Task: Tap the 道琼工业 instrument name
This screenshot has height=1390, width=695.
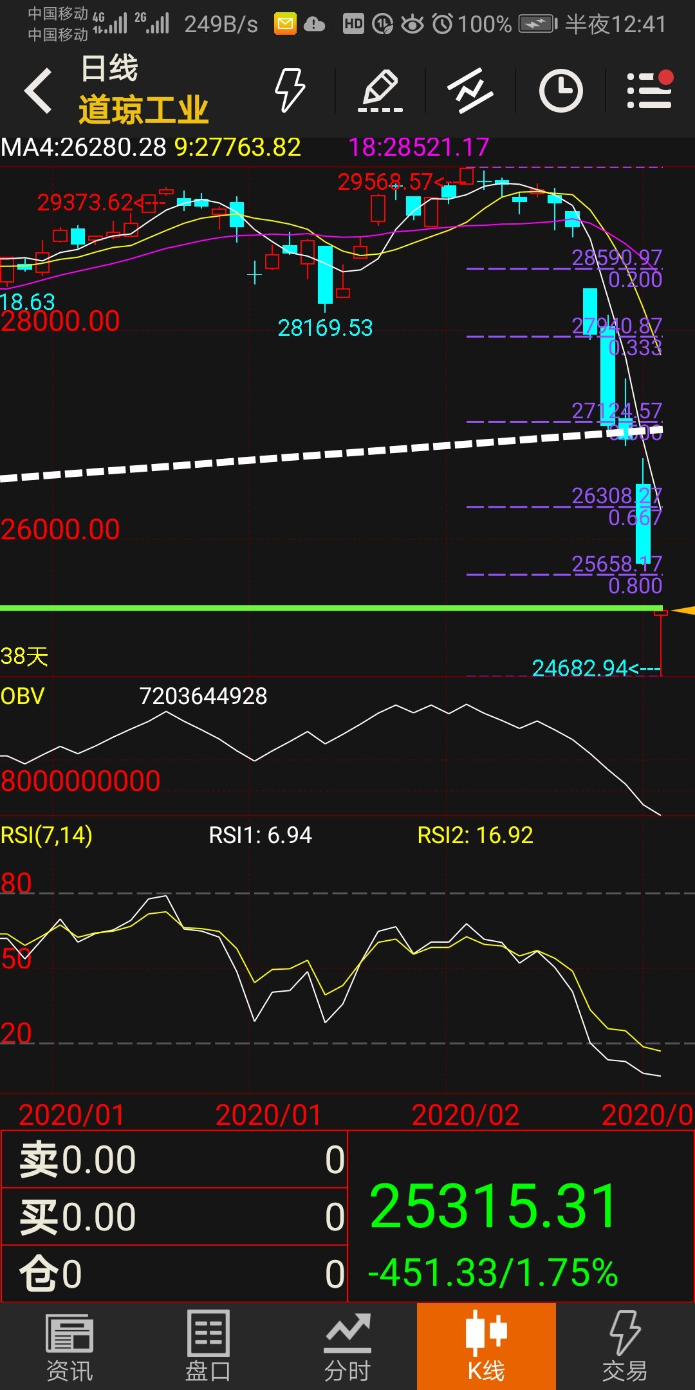Action: pos(144,110)
